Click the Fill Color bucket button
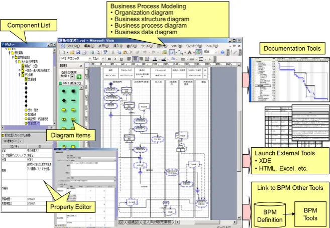The image size is (330, 228). coord(173,59)
